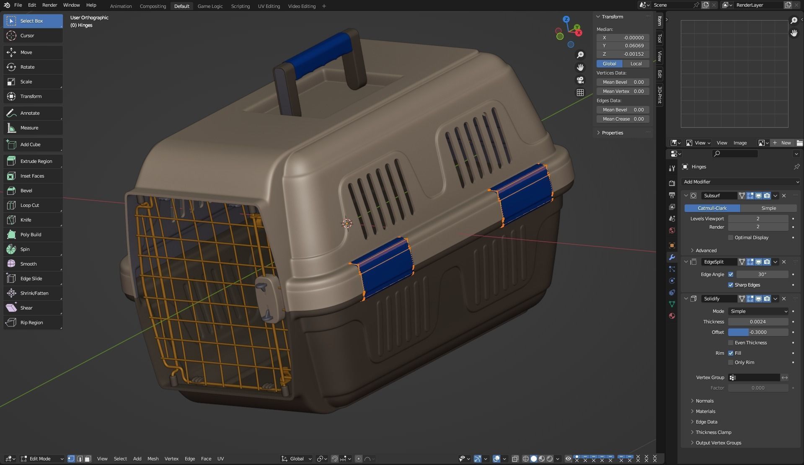The image size is (804, 465).
Task: Click the Vertex Group field
Action: 754,377
